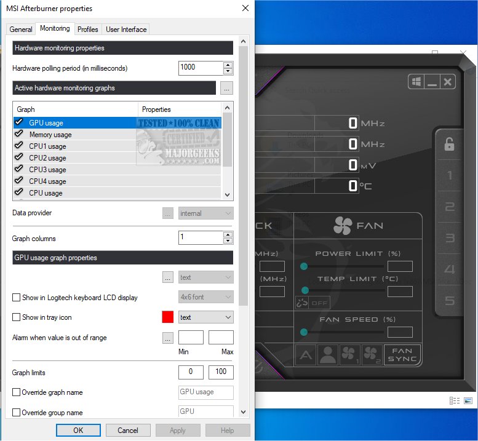Screen dimensions: 478x441
Task: Select profile slot 5 in Afterburner
Action: tap(449, 301)
